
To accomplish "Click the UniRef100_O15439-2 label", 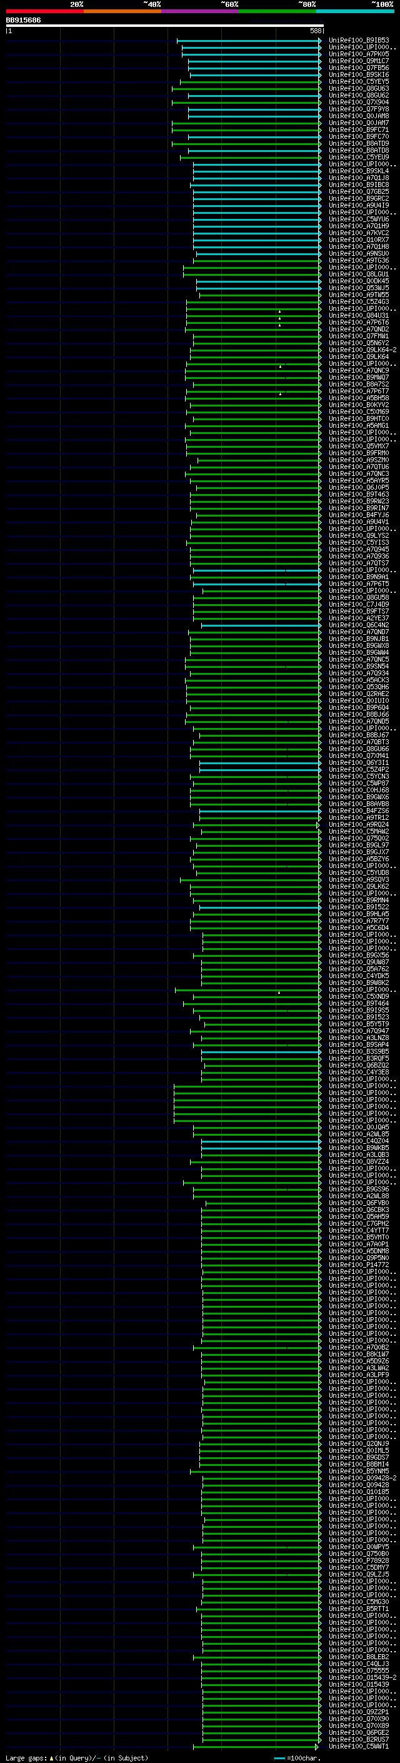I will tap(363, 1677).
